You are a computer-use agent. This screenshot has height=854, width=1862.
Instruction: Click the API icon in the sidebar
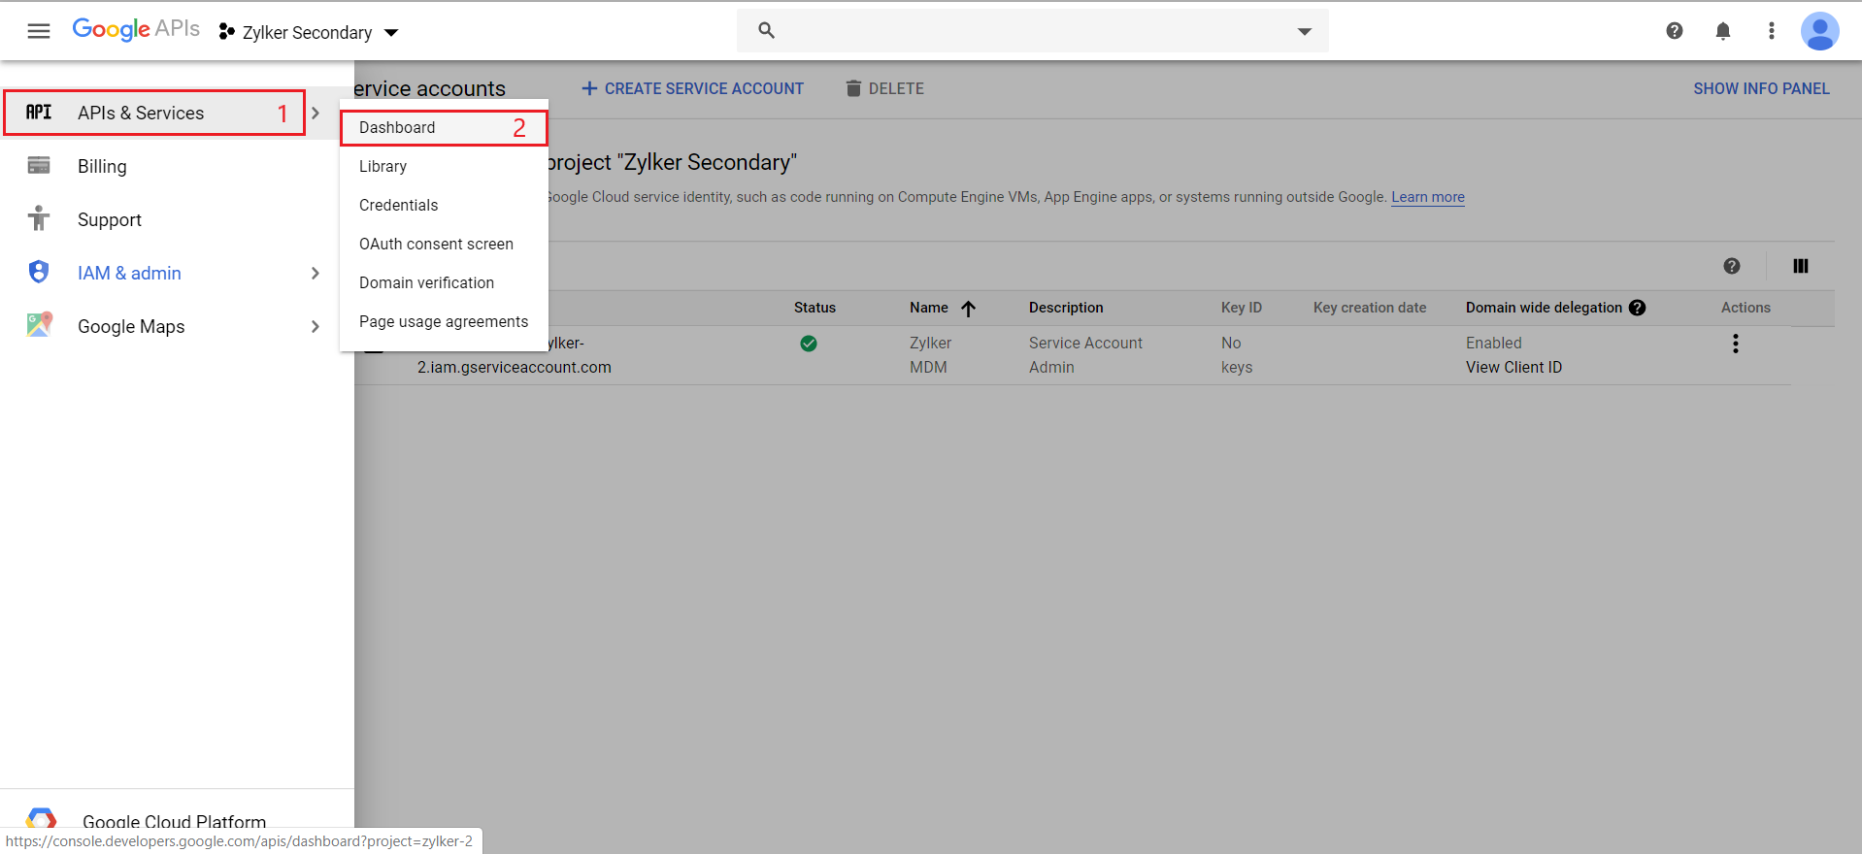click(x=39, y=113)
